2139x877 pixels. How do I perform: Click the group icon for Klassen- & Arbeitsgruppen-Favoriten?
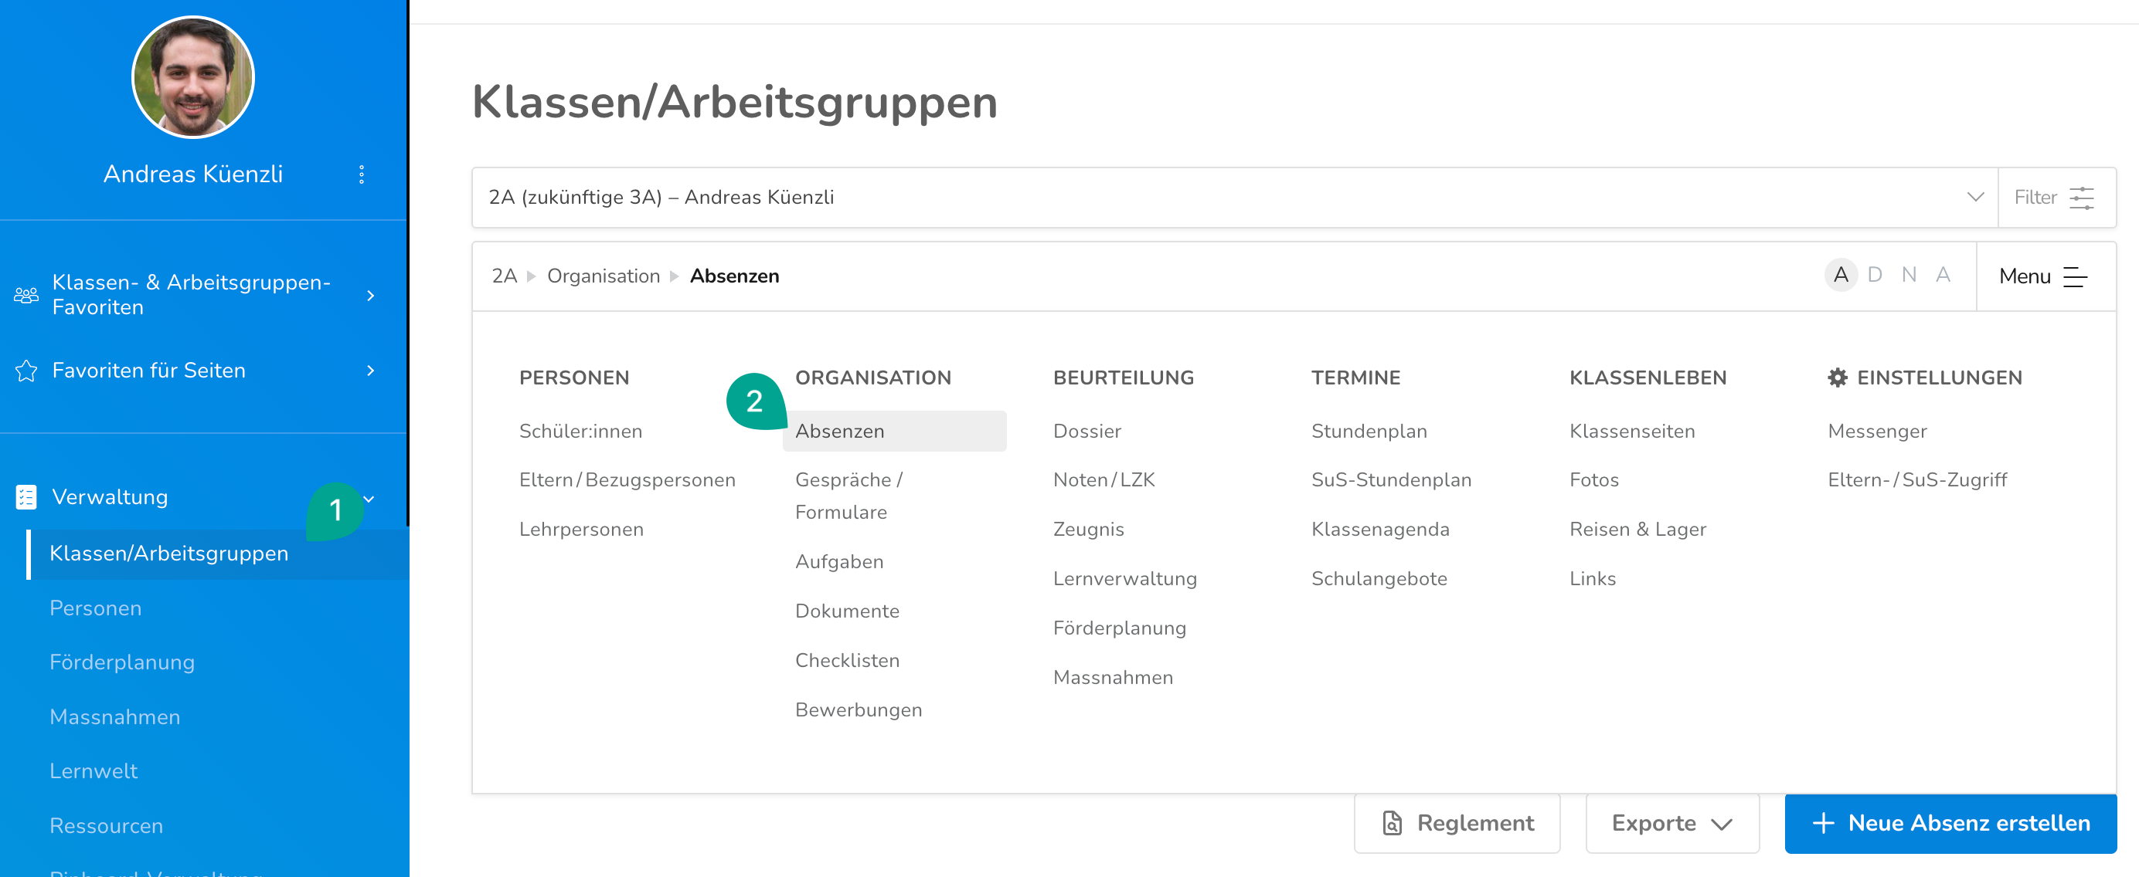[26, 296]
